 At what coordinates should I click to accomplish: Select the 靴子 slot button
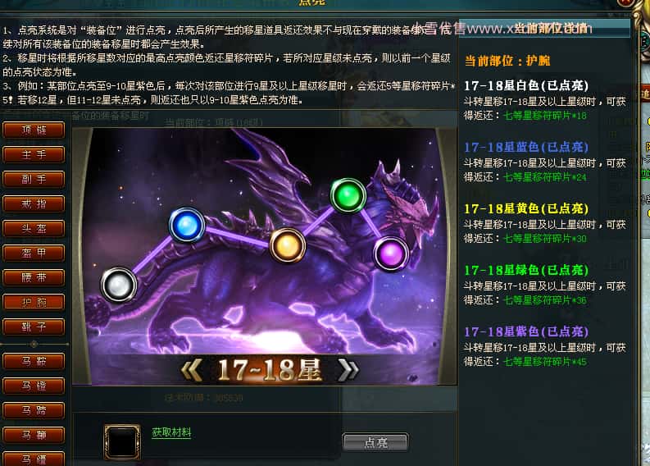pos(34,327)
